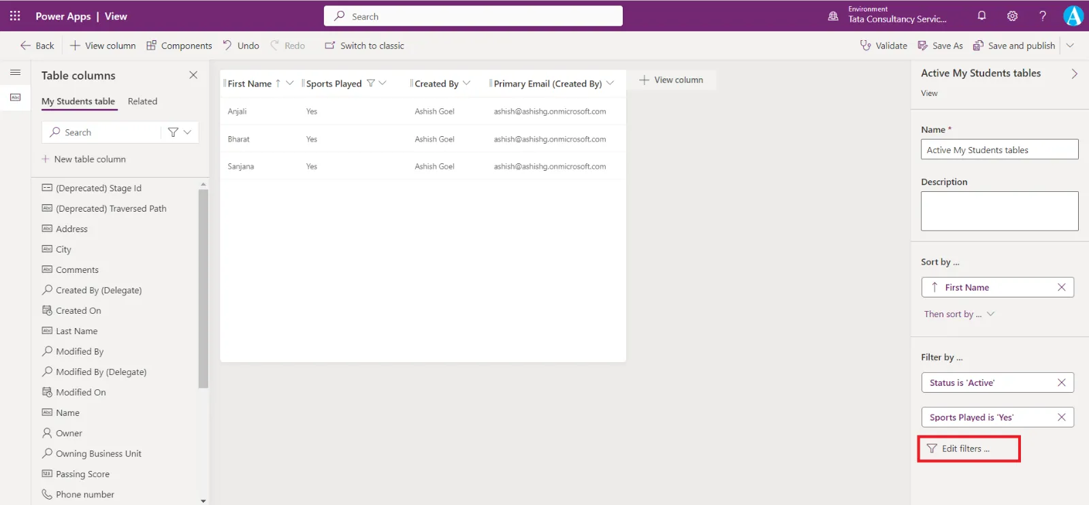Undo the last change
The height and width of the screenshot is (505, 1089).
(x=241, y=46)
